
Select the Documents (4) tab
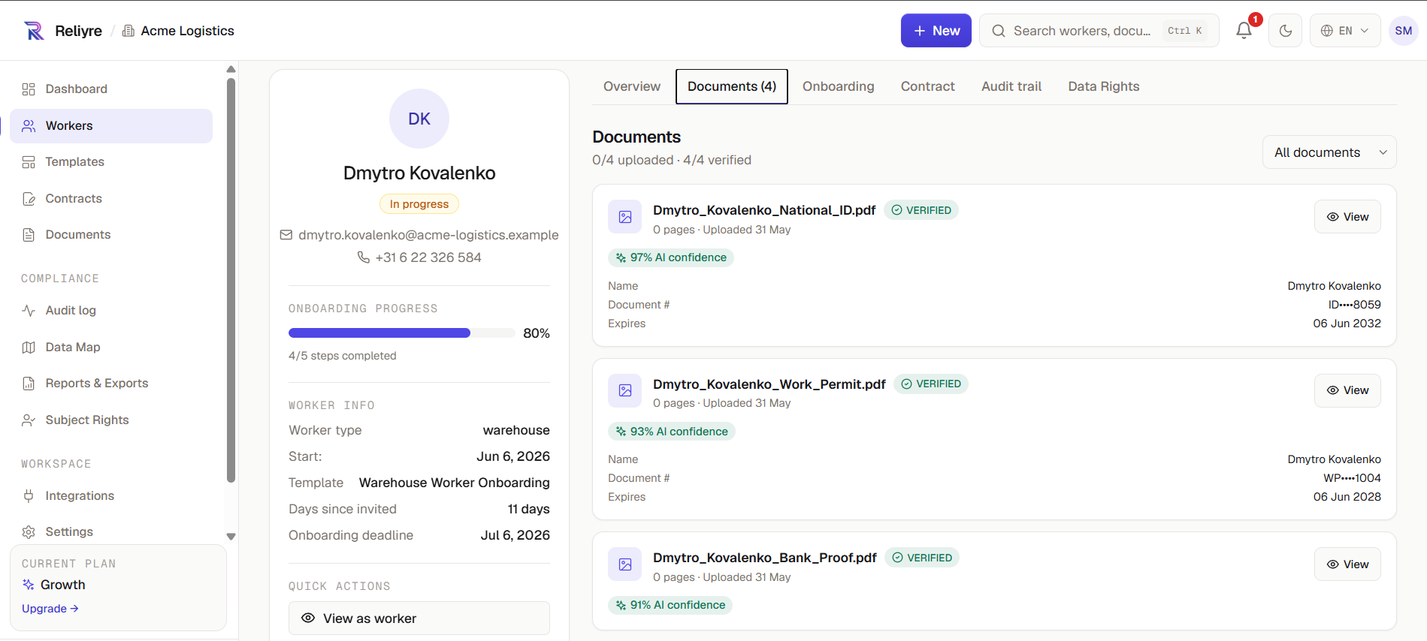(732, 86)
